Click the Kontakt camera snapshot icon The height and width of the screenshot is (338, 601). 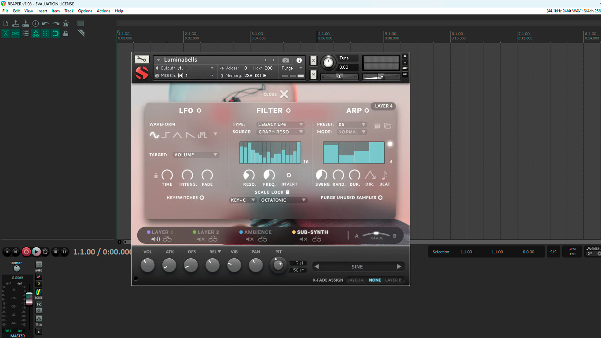coord(286,60)
